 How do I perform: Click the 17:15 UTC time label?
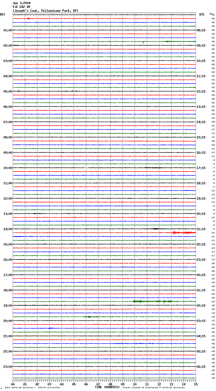coord(201,168)
